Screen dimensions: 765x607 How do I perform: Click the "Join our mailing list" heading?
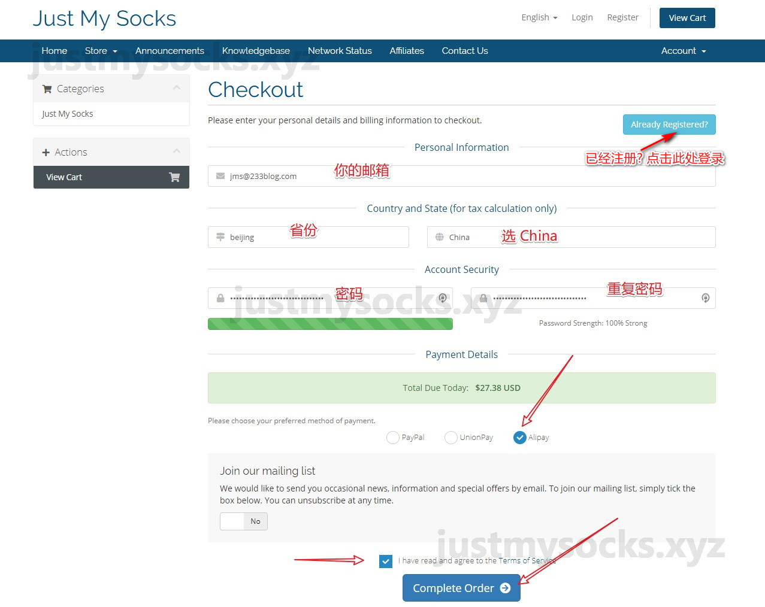(267, 471)
